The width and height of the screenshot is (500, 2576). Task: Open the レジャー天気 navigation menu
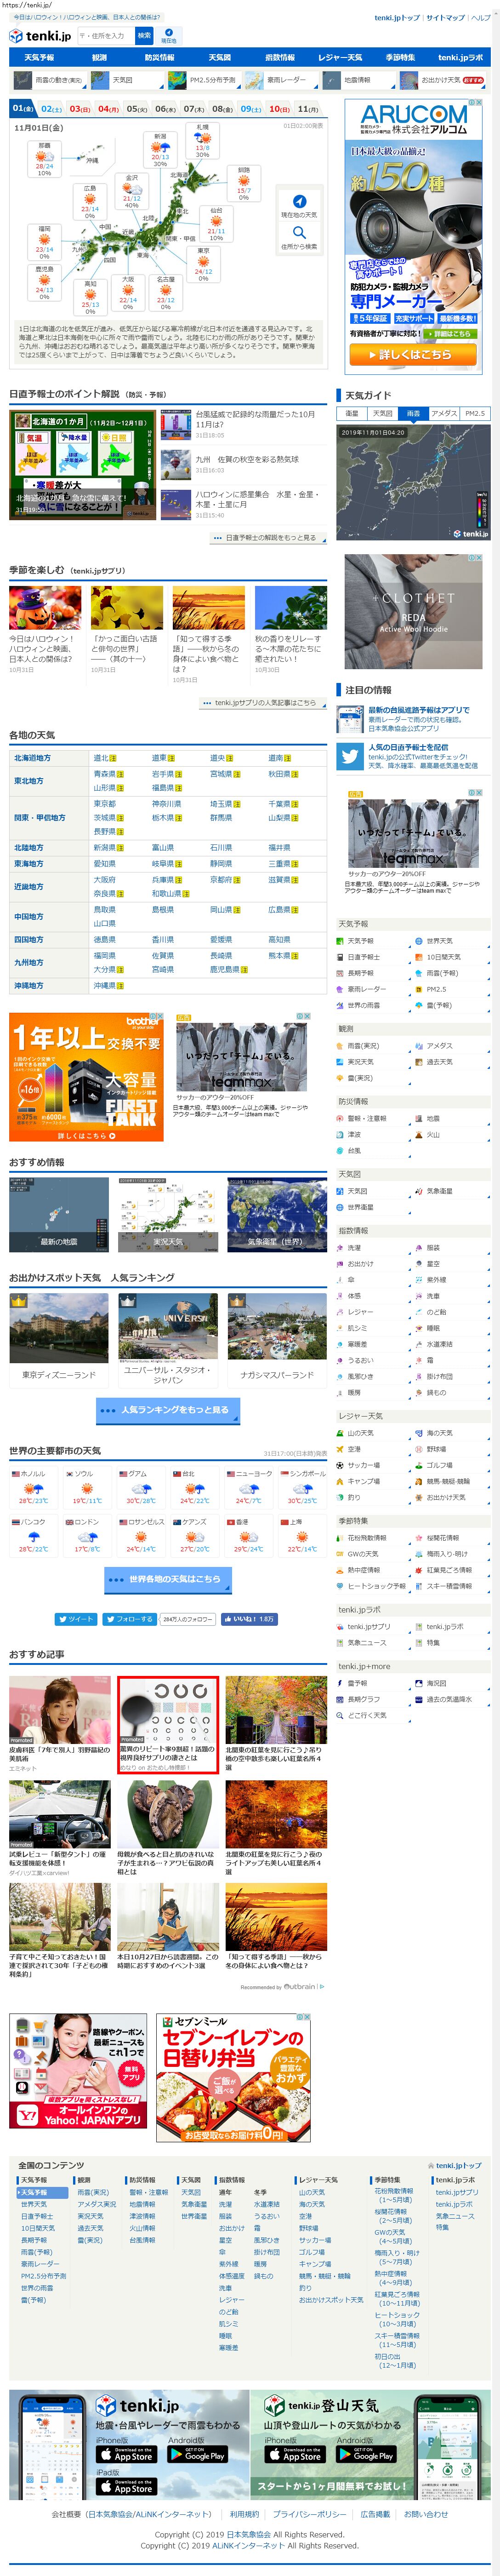click(341, 58)
